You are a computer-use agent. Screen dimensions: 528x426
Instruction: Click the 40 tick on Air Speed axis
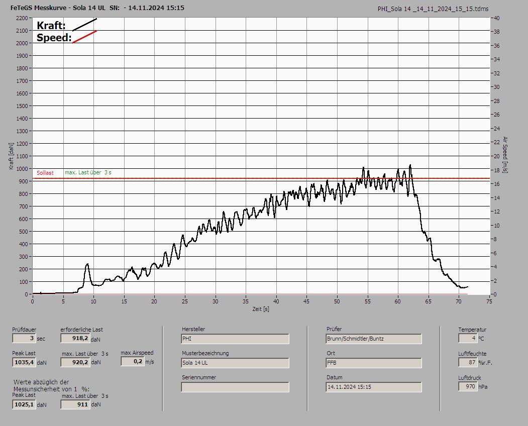(x=497, y=18)
